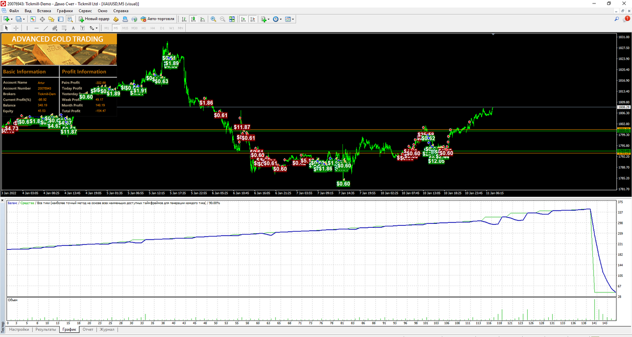Open the Графики menu
The height and width of the screenshot is (337, 632).
[x=65, y=11]
